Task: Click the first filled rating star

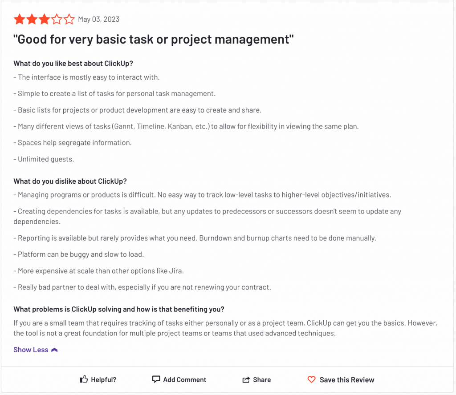Action: click(20, 20)
